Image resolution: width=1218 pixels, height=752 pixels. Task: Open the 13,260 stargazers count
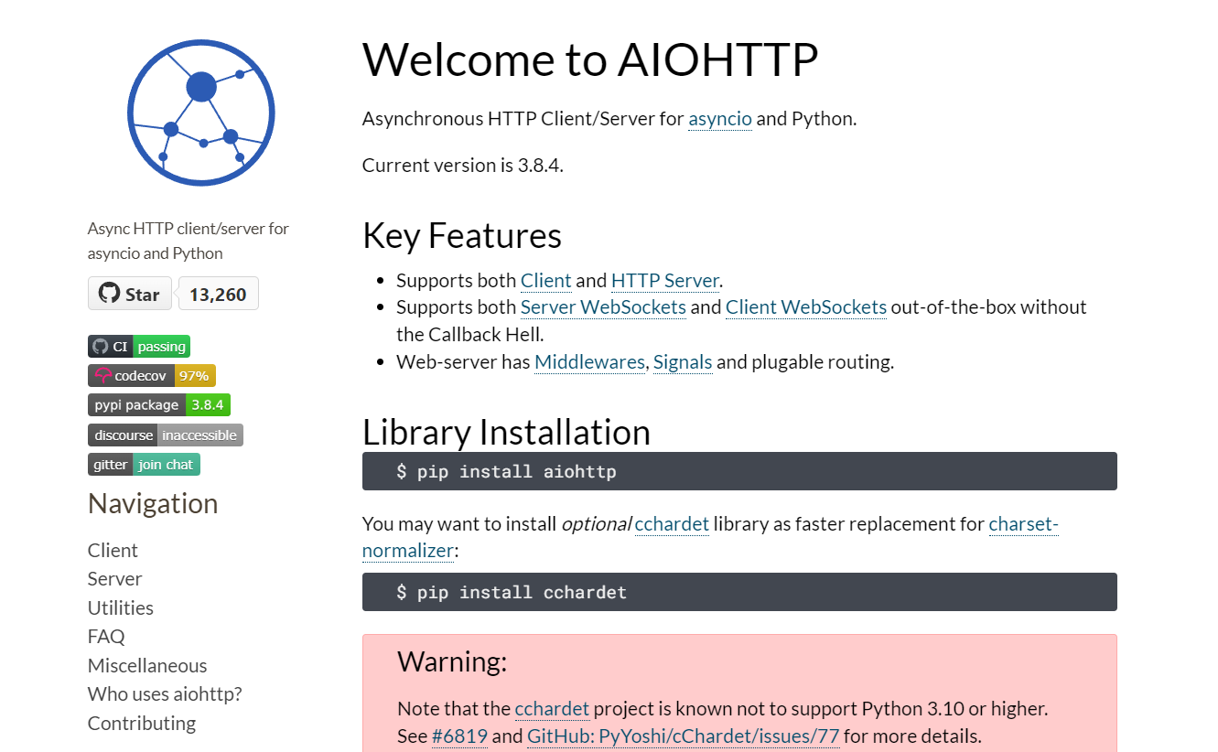218,294
